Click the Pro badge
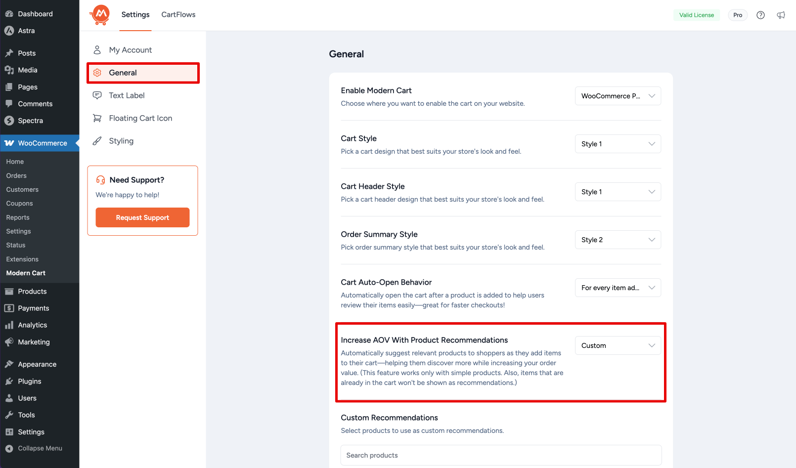 (x=738, y=15)
